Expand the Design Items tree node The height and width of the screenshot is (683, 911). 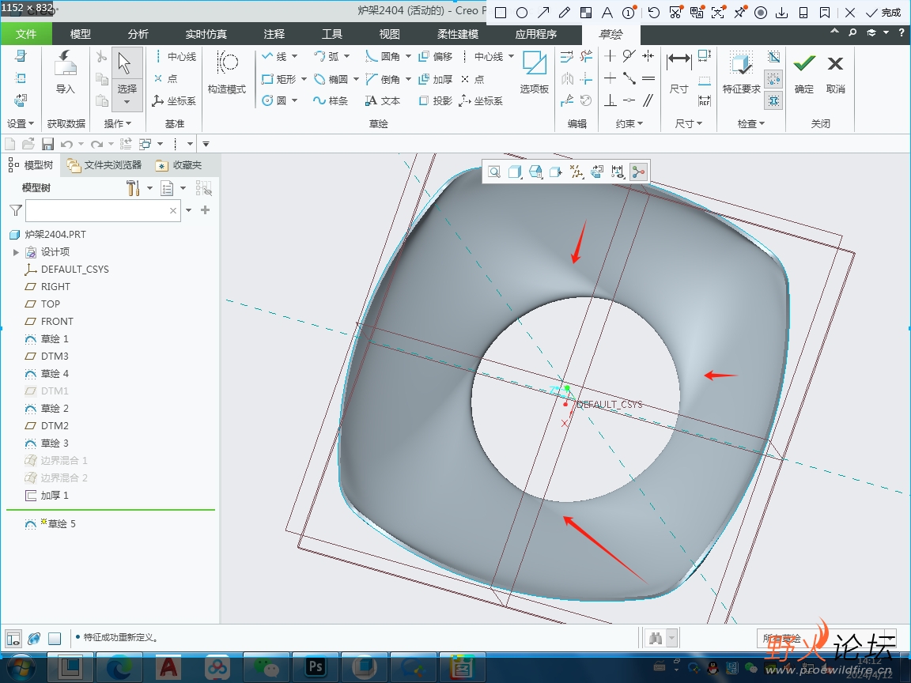(16, 252)
